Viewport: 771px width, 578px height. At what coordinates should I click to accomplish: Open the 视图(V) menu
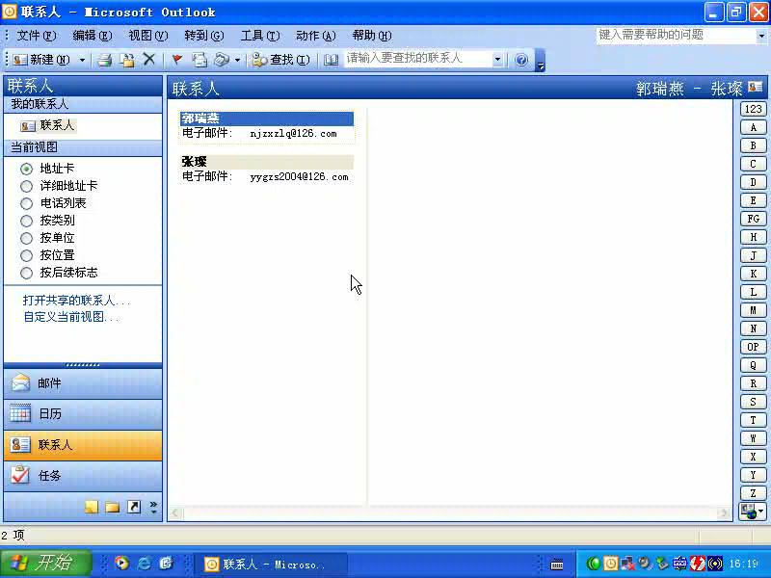[x=148, y=36]
